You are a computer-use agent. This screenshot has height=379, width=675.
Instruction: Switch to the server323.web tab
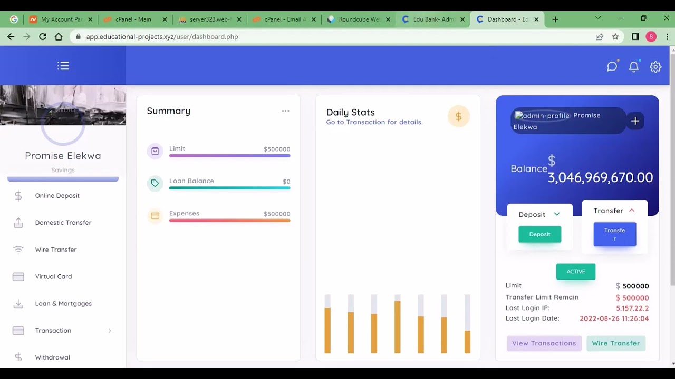(x=209, y=19)
